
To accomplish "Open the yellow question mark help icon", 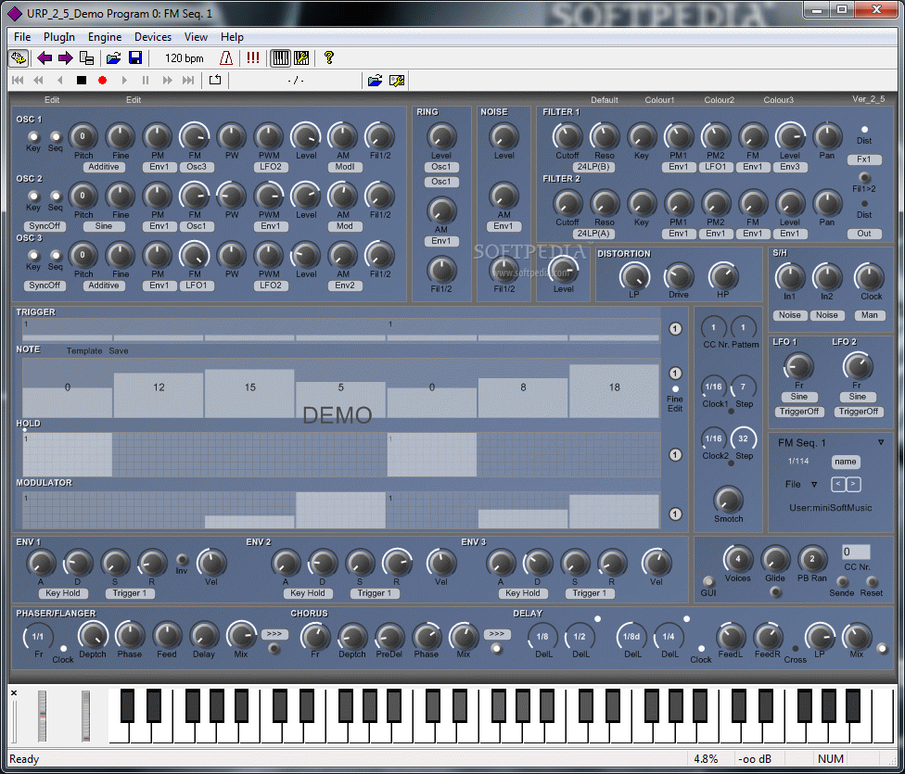I will (329, 57).
